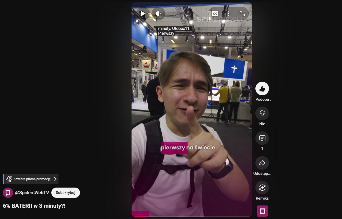Image resolution: width=342 pixels, height=219 pixels.
Task: Open 'Zawiera płatną promocję' info text
Action: point(32,179)
